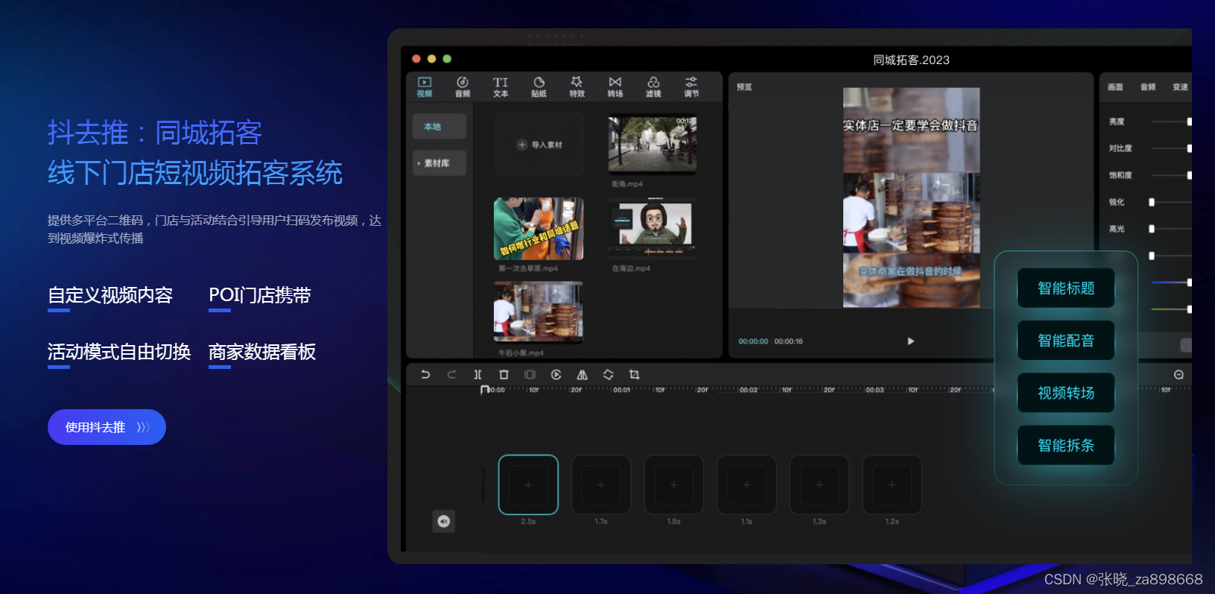Screen dimensions: 1215x594
Task: Click the timeline zoom-out minus icon
Action: point(1178,374)
